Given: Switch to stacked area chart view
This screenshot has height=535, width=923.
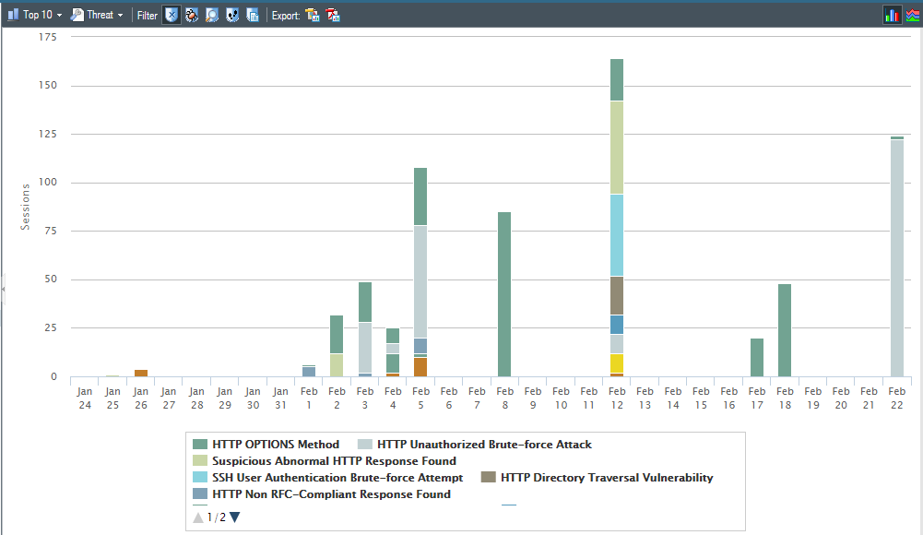Looking at the screenshot, I should coord(911,15).
